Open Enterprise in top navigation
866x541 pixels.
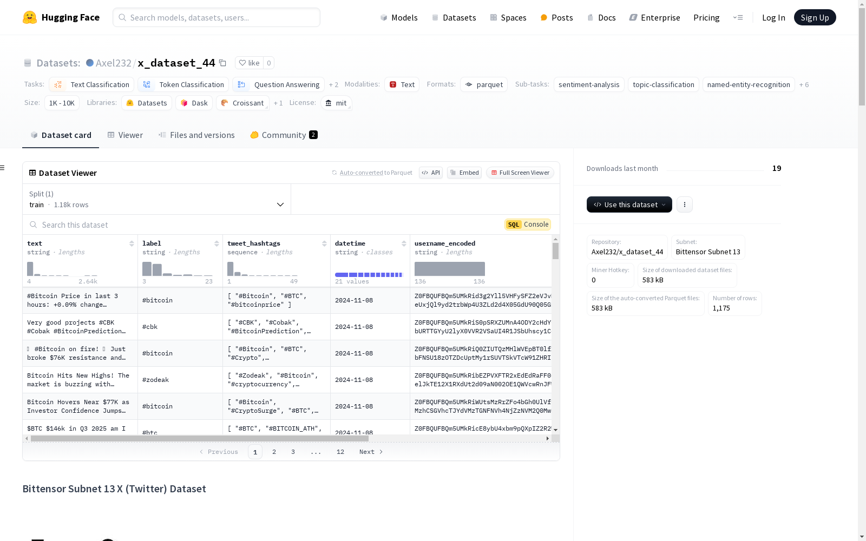[654, 17]
